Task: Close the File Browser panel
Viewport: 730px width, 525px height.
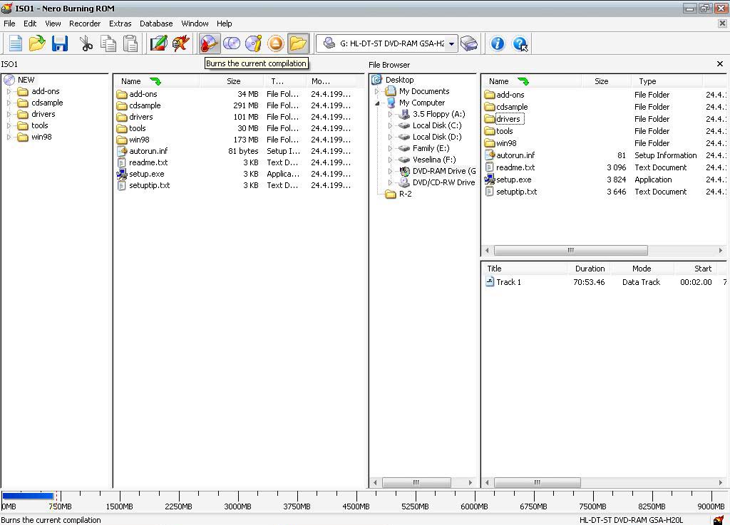Action: pyautogui.click(x=720, y=63)
